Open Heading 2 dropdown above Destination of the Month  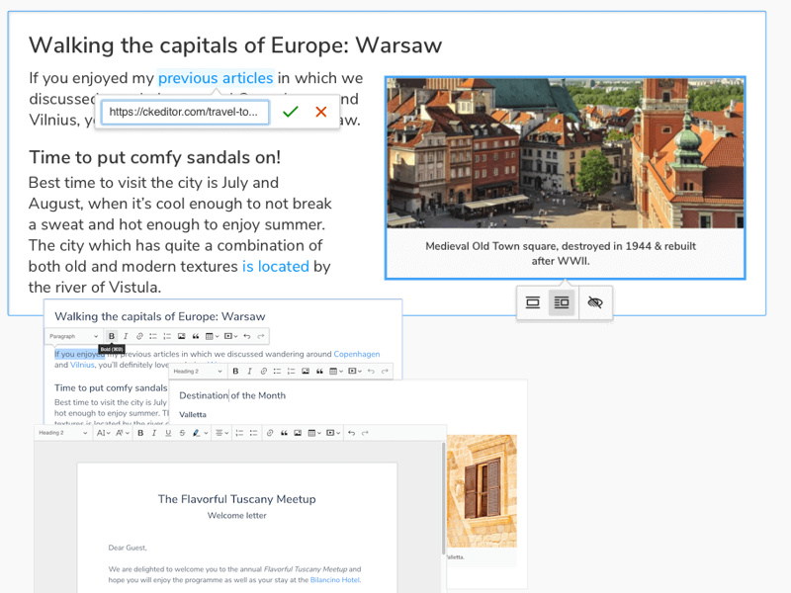(197, 372)
